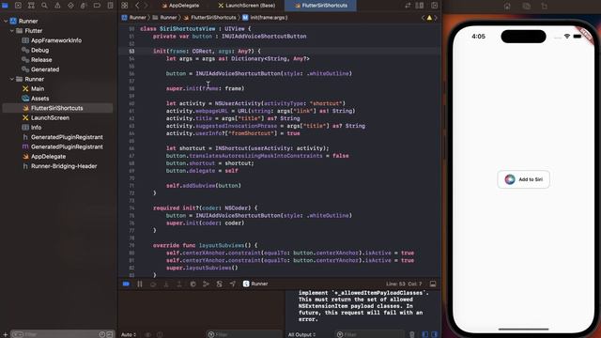
Task: Open the Issue navigator warning triangle
Action: (57, 6)
